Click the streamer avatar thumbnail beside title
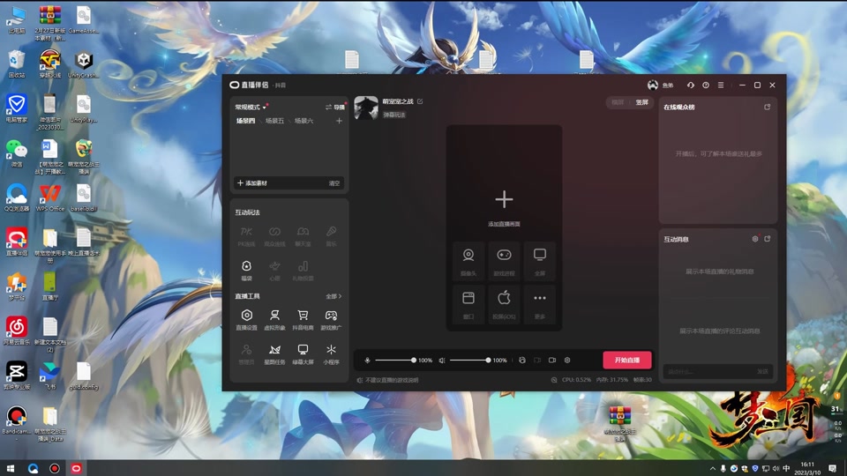847x476 pixels. point(365,108)
